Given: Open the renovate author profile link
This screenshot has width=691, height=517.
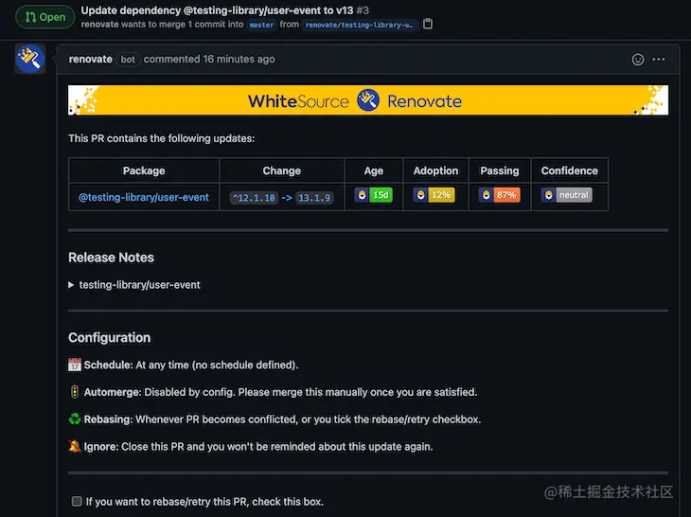Looking at the screenshot, I should click(x=90, y=59).
